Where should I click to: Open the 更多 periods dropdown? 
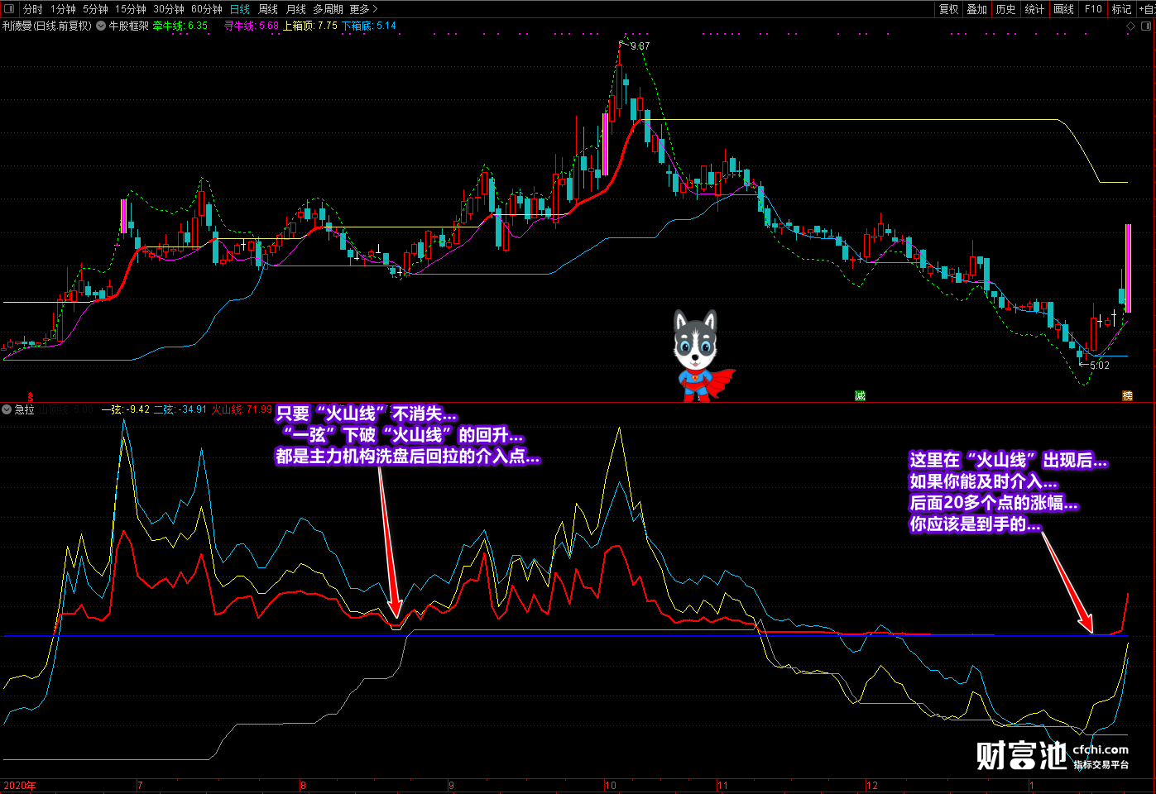click(x=363, y=9)
